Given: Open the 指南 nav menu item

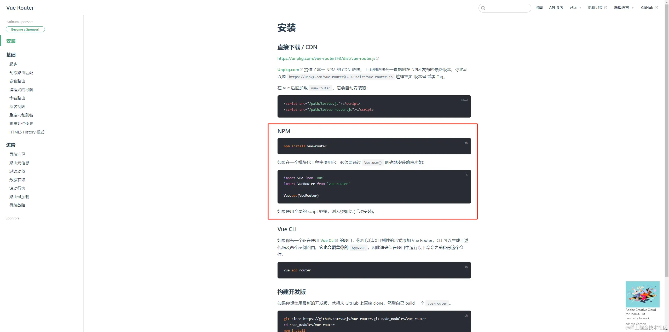Looking at the screenshot, I should 539,8.
